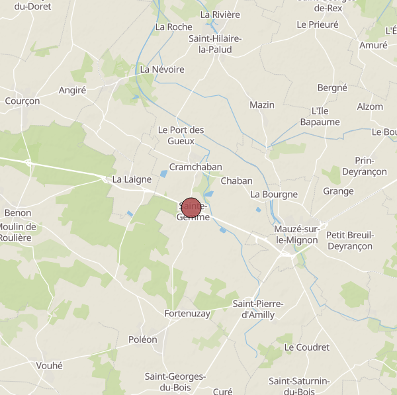The image size is (397, 395).
Task: Select the Courçon town label
Action: (22, 101)
